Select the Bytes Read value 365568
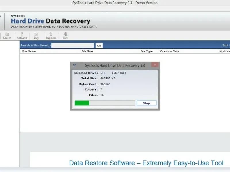Viewport: 230px width, 172px height. (x=105, y=84)
